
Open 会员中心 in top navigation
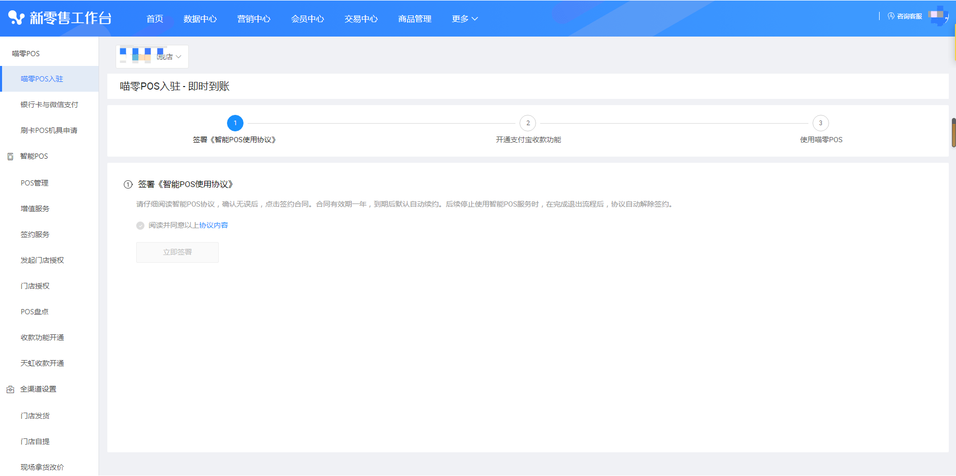coord(307,19)
